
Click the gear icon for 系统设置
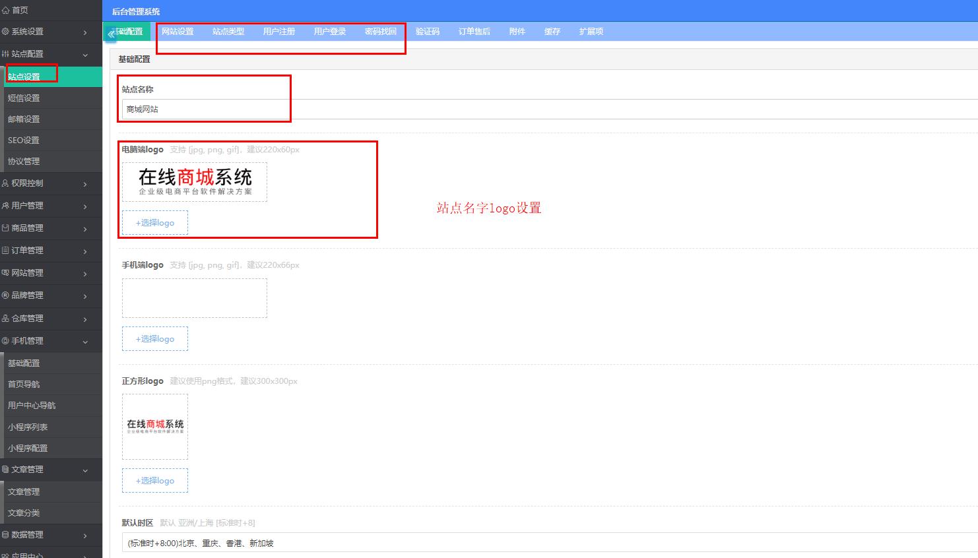click(5, 32)
